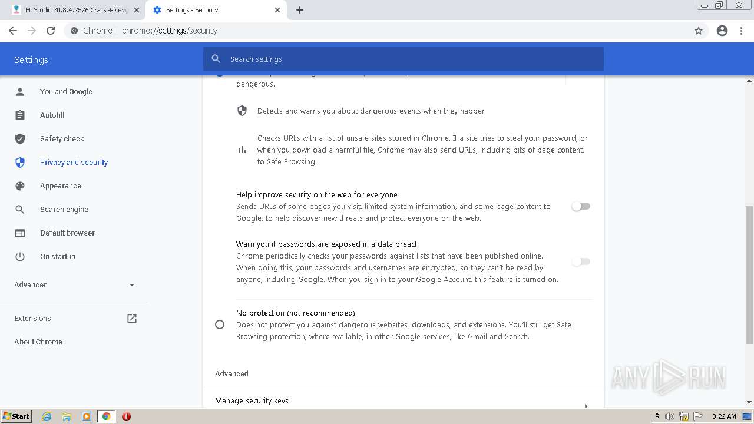Click the Autofill clipboard icon

[20, 115]
